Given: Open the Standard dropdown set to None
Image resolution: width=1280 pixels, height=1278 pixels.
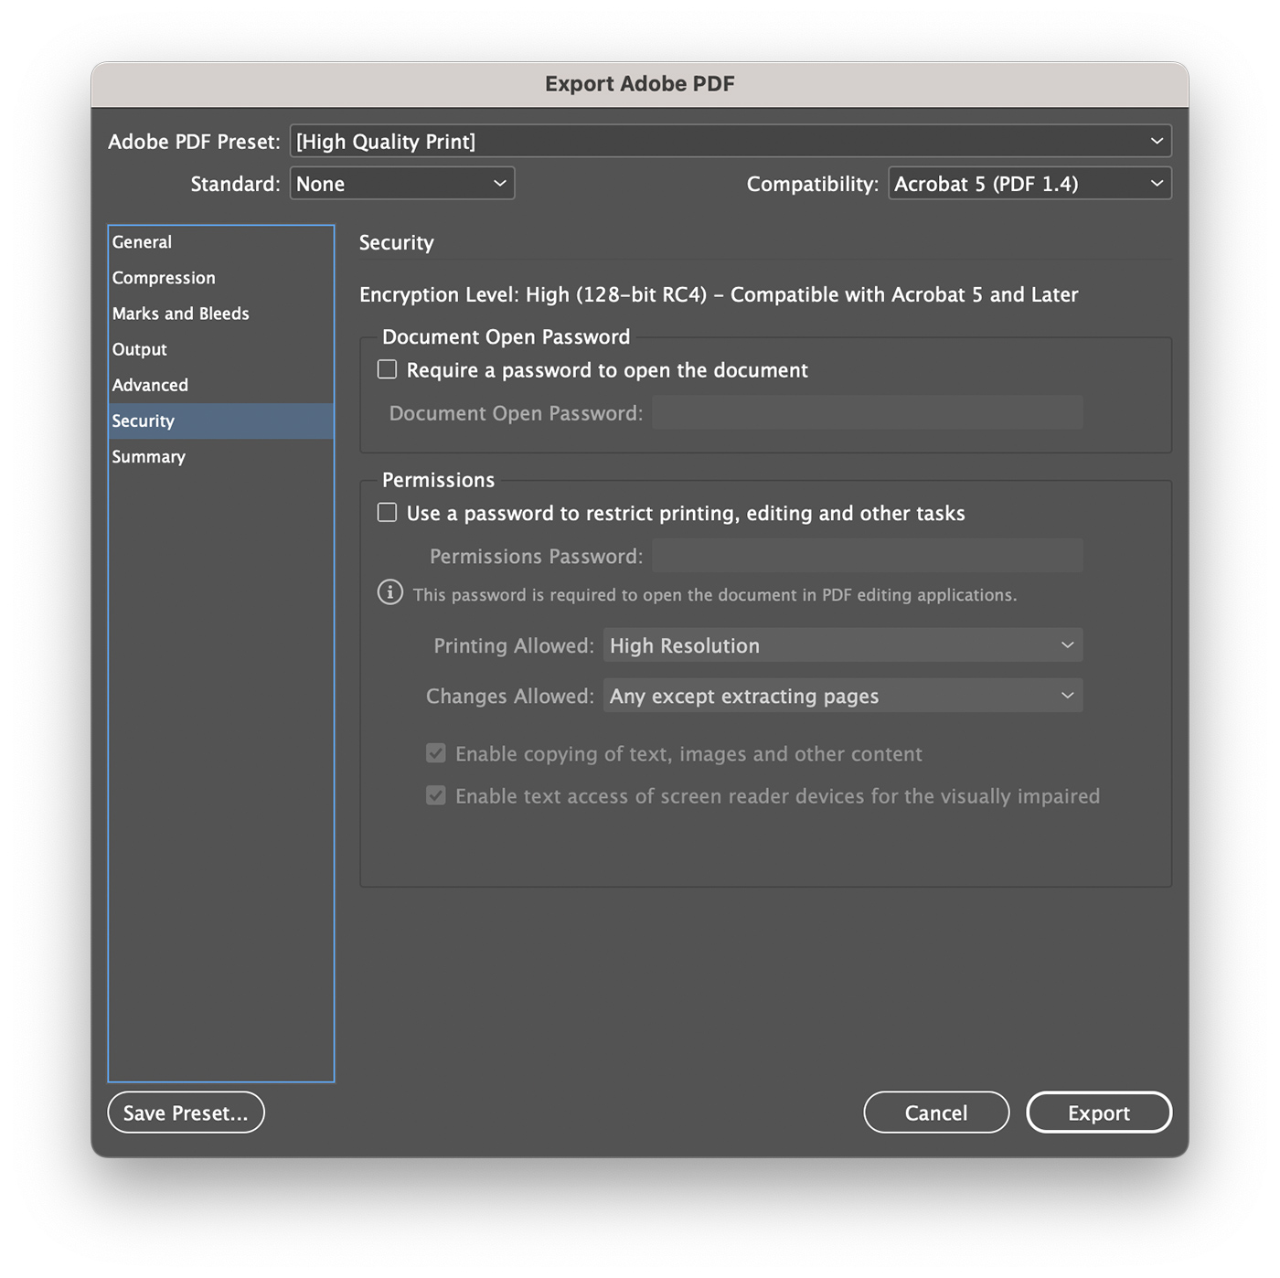Looking at the screenshot, I should (x=402, y=183).
